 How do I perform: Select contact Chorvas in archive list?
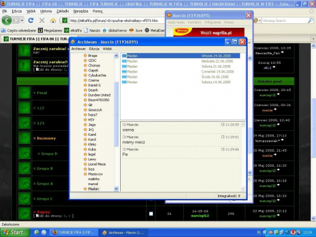(94, 66)
